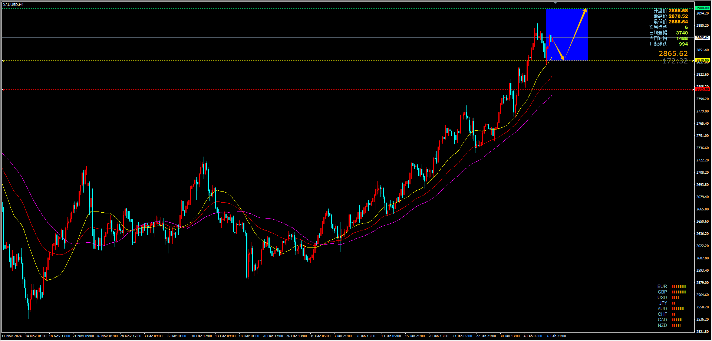Click the 31 Dec 05:00 time label

[x=320, y=336]
